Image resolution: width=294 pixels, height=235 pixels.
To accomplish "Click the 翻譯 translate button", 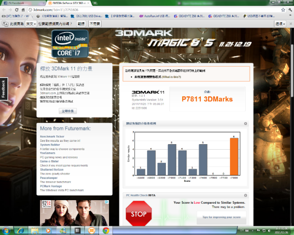I will coord(81,24).
